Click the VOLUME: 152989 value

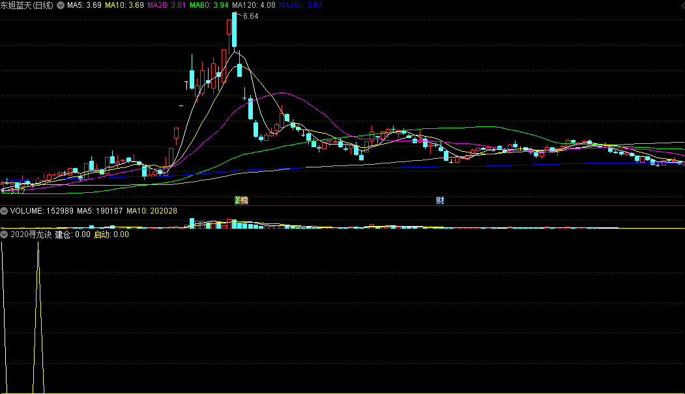point(42,211)
